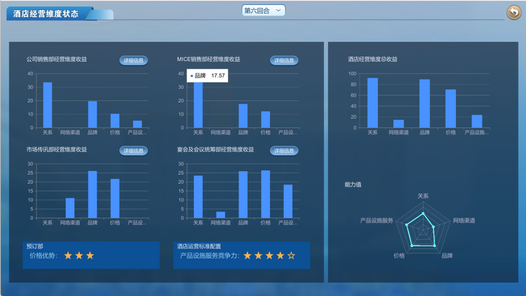Click the first star in 价格优势 rating
This screenshot has width=526, height=296.
(68, 255)
